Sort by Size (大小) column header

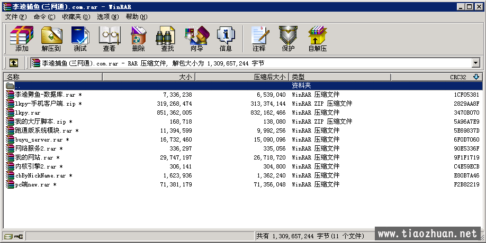pyautogui.click(x=148, y=77)
